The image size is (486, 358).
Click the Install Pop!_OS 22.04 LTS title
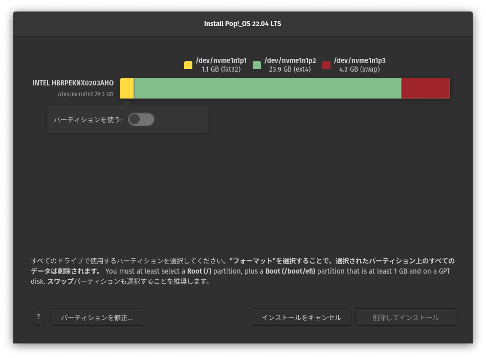pyautogui.click(x=242, y=24)
